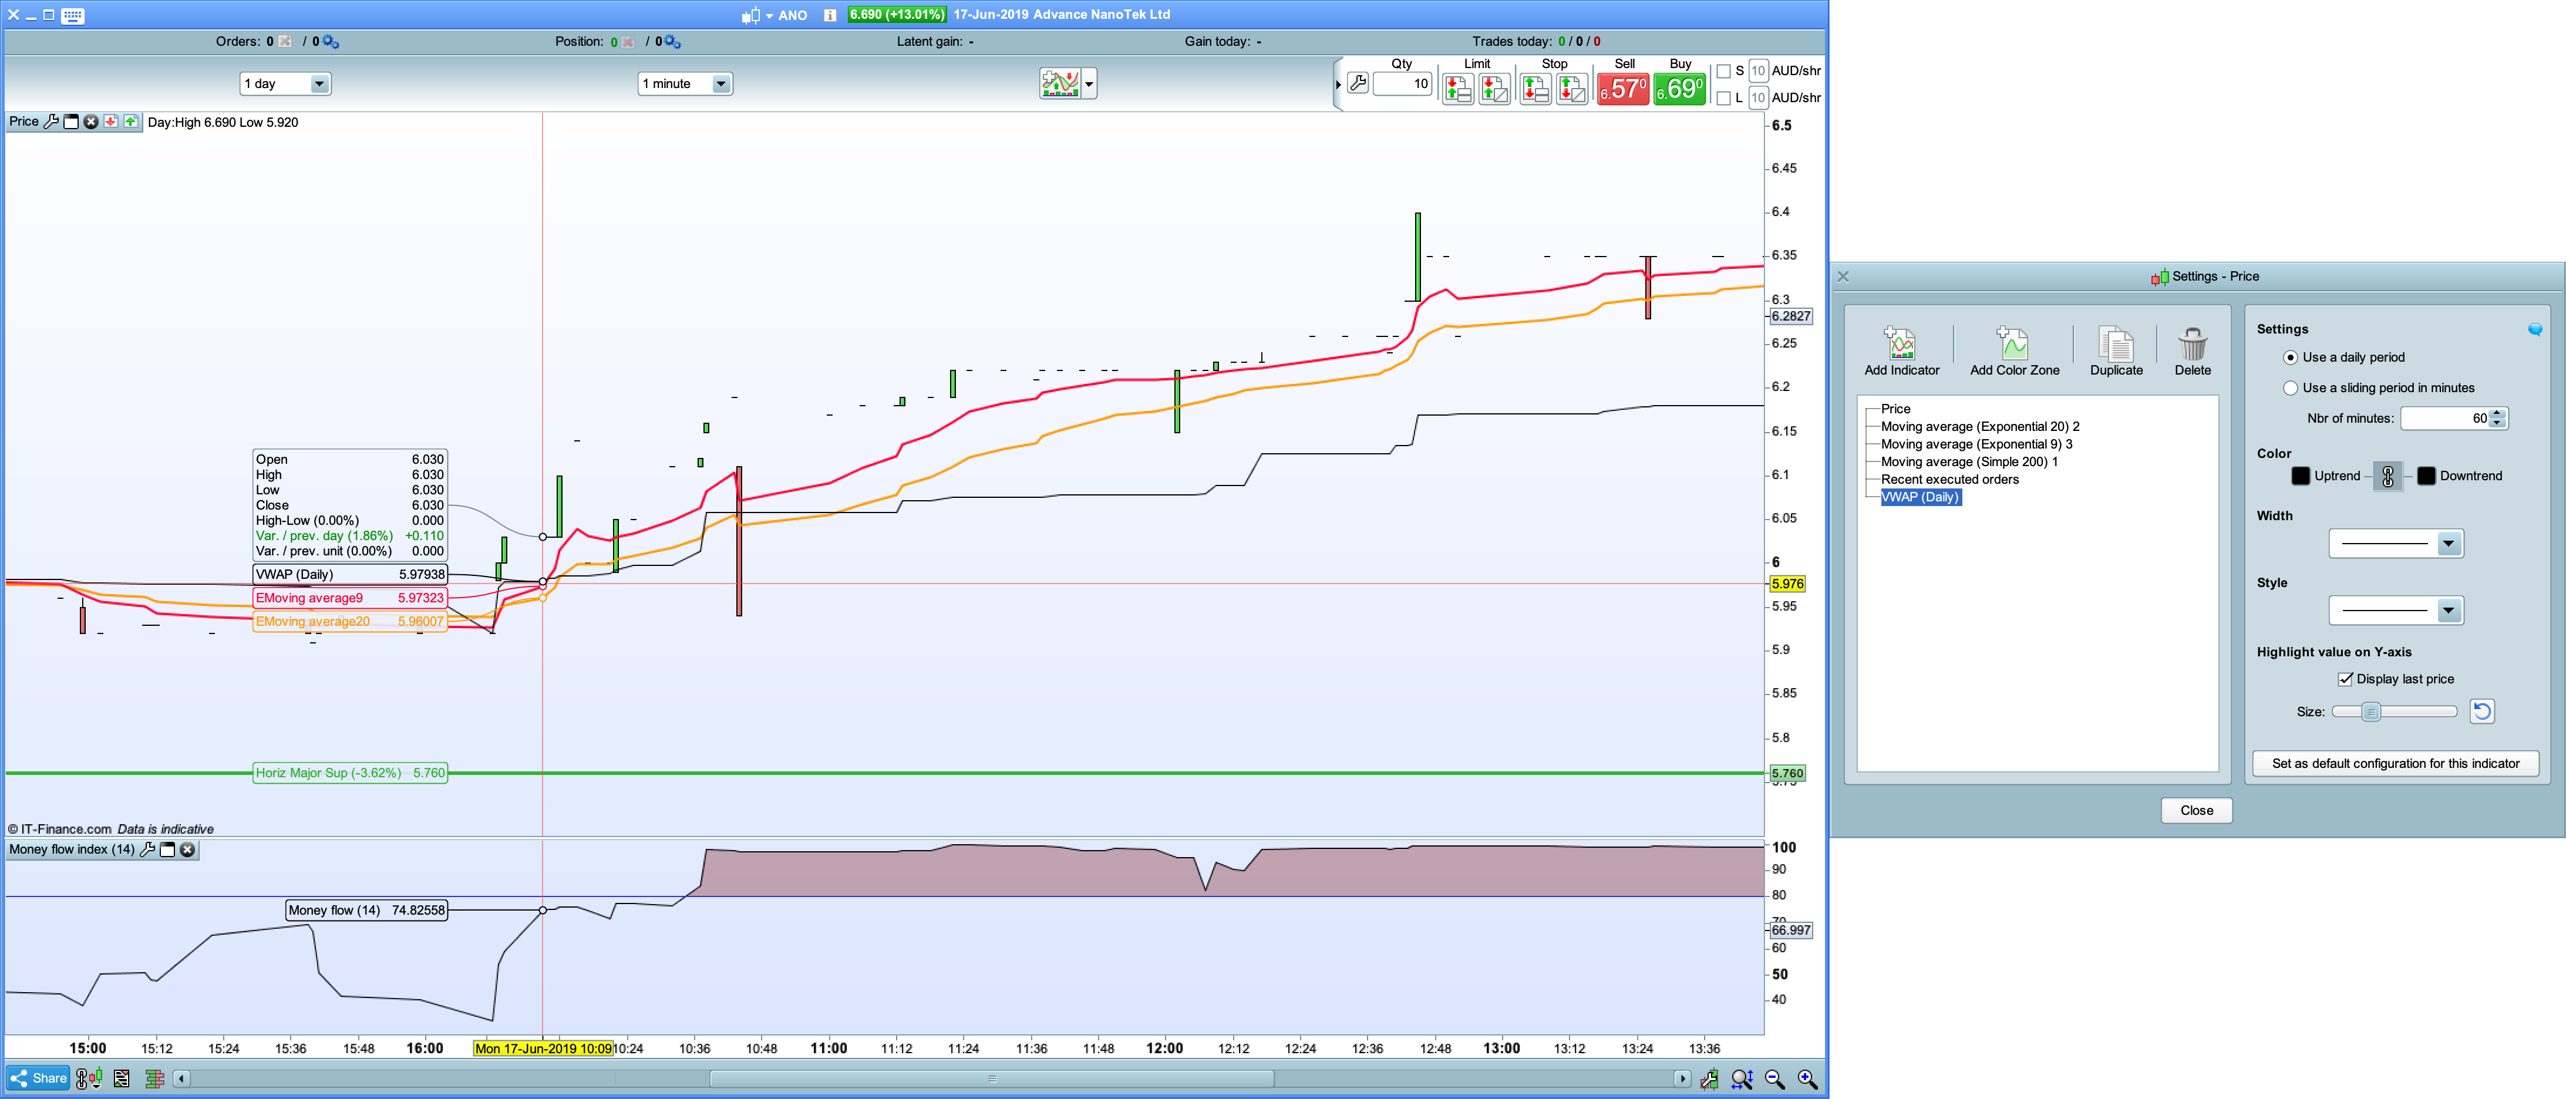Click the zoom out magnifier icon
Viewport: 2566px width, 1099px height.
(1774, 1078)
